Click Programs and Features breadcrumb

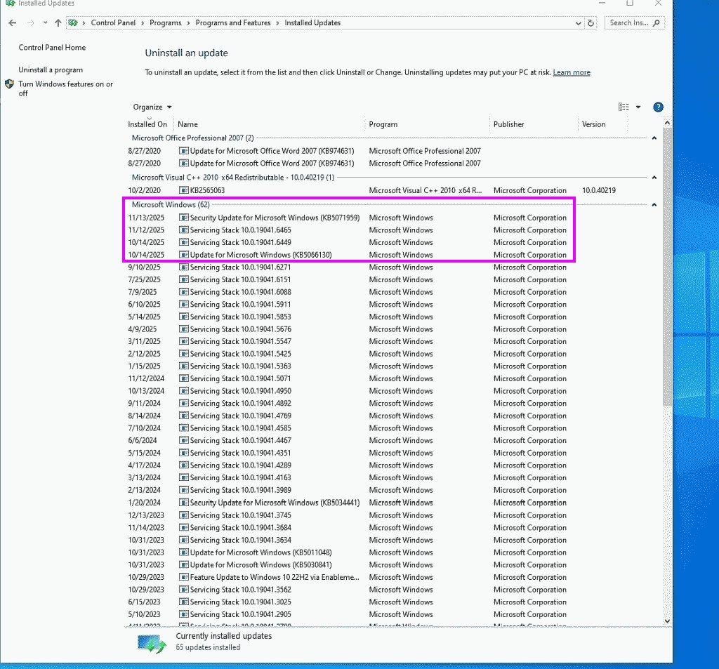[x=233, y=23]
